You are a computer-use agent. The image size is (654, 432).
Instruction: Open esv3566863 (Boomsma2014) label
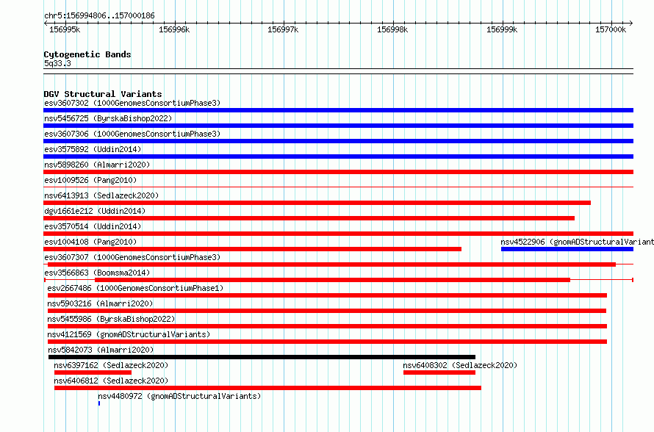(x=97, y=273)
